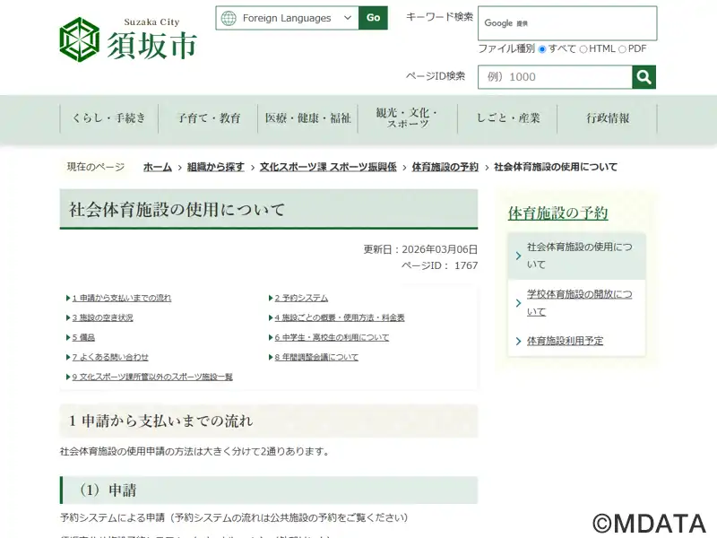This screenshot has height=538, width=717.
Task: Click the magnifier search icon button
Action: pyautogui.click(x=644, y=77)
